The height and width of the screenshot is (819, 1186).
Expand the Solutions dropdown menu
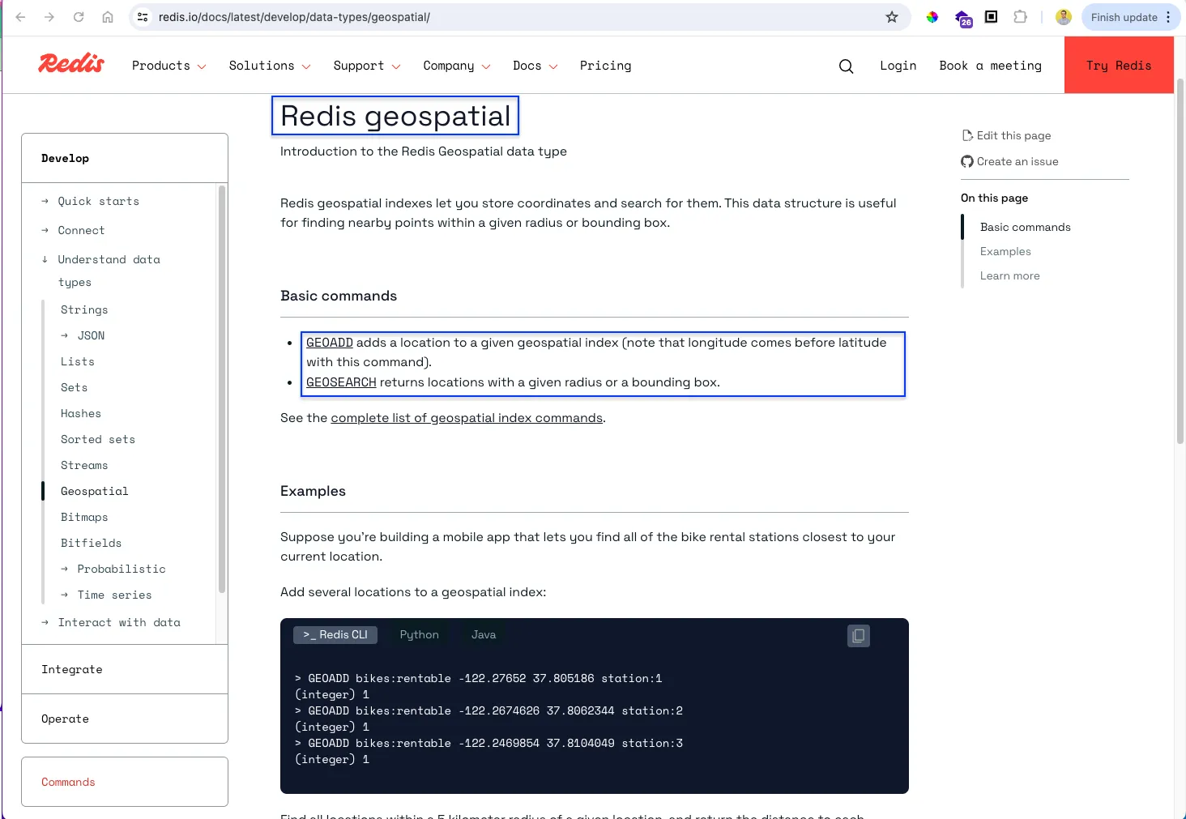[x=270, y=66]
